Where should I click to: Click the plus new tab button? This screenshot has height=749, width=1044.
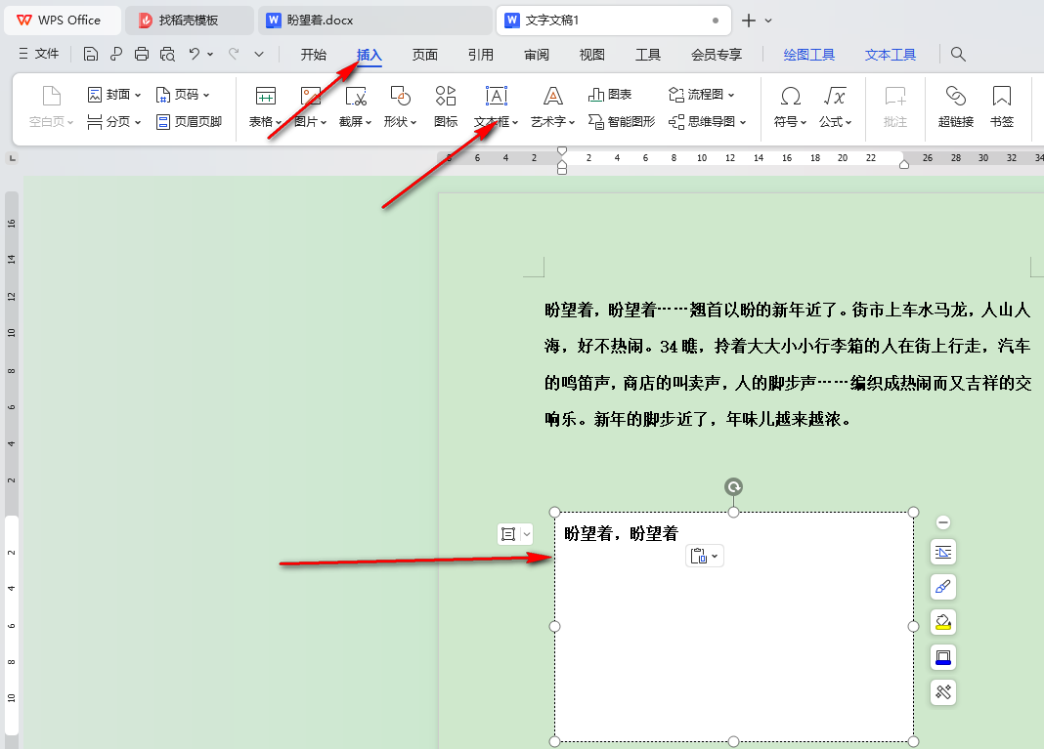tap(749, 21)
